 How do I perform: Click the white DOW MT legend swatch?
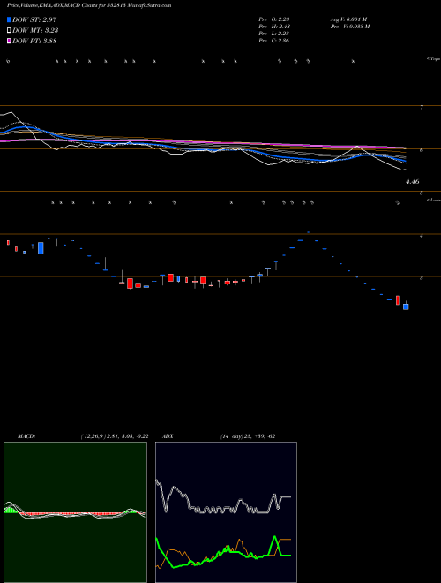[9, 30]
